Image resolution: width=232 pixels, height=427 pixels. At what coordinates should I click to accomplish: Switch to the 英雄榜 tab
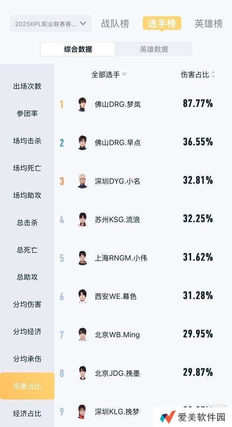click(209, 24)
